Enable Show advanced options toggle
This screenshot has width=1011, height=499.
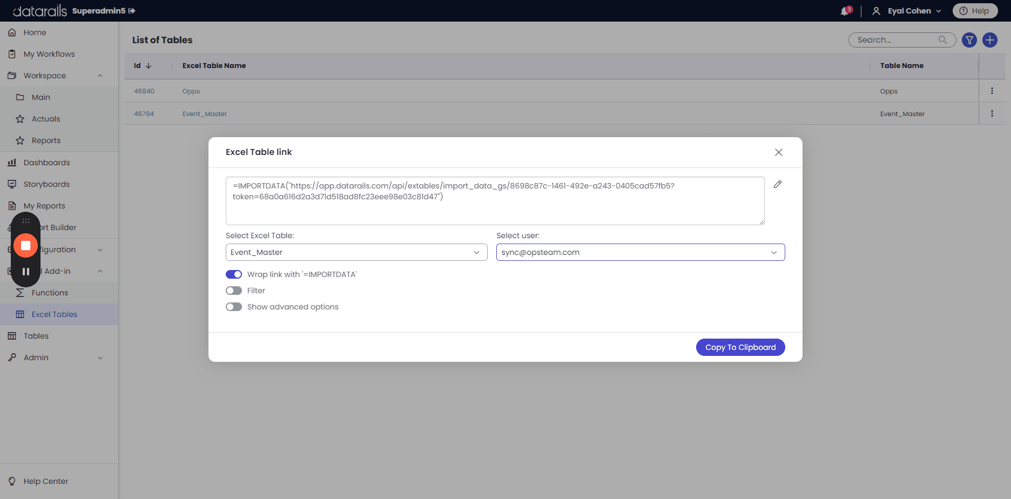234,307
